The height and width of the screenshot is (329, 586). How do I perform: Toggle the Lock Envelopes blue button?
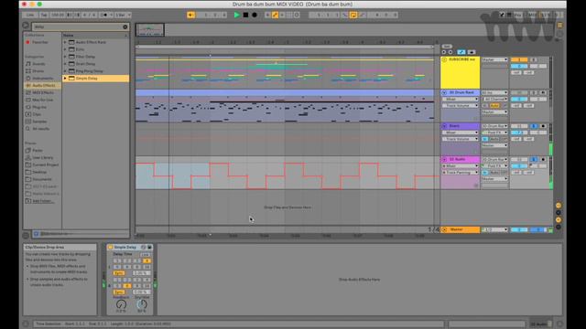coord(461,52)
